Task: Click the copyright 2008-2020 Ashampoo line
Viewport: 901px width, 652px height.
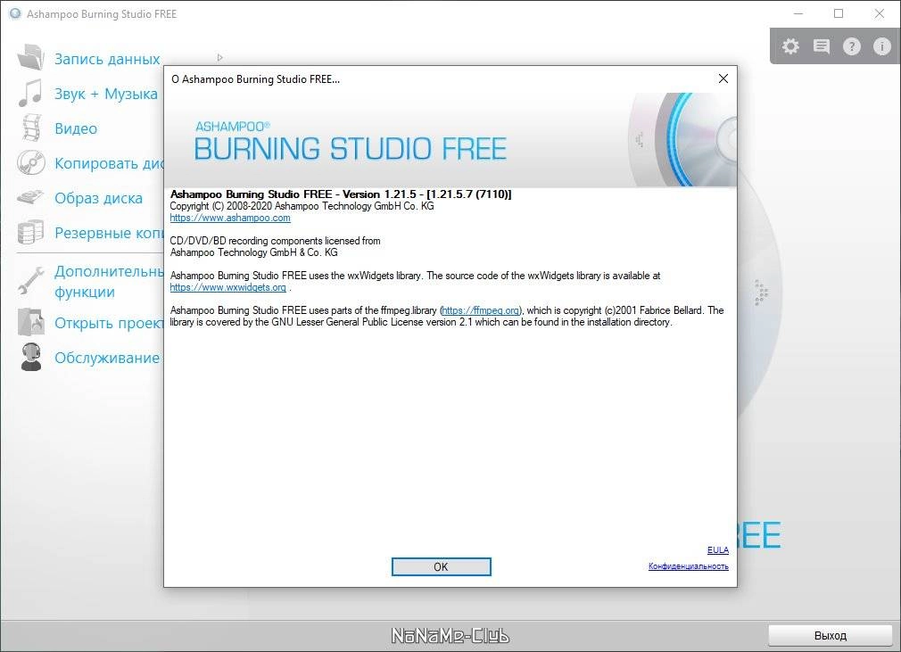Action: coord(302,206)
